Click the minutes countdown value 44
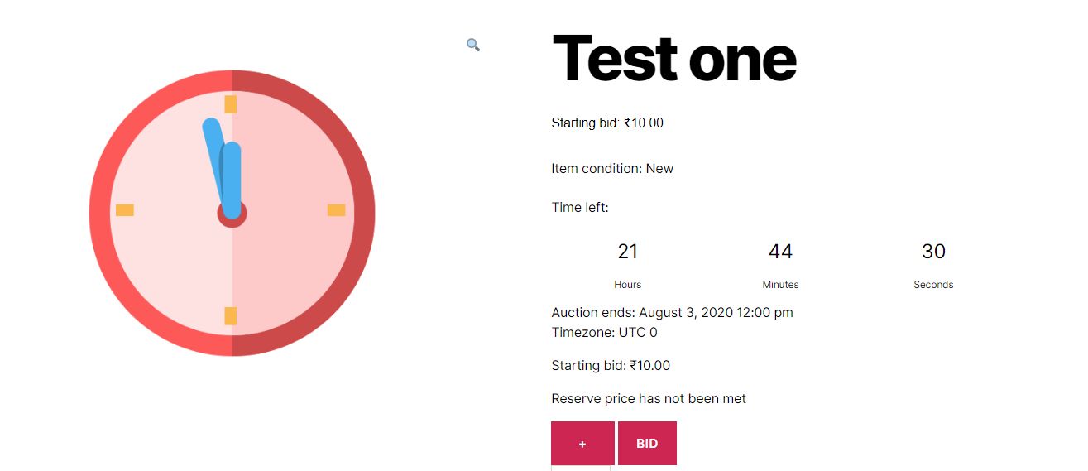The width and height of the screenshot is (1088, 471). (780, 251)
